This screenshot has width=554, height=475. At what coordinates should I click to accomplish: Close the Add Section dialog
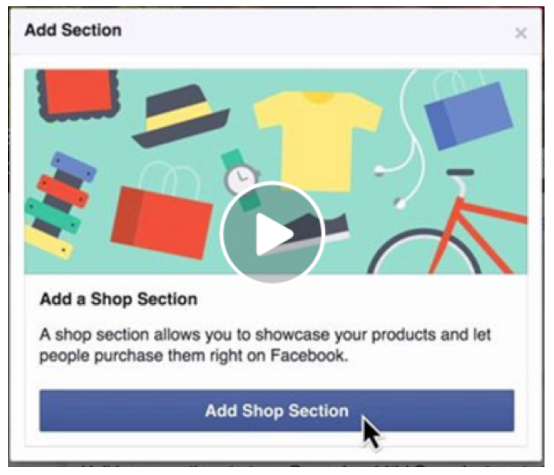[x=521, y=33]
